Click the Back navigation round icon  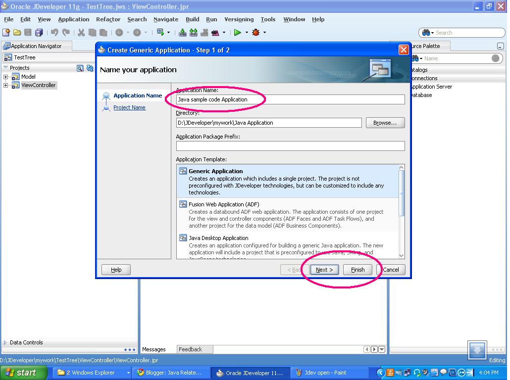pyautogui.click(x=119, y=33)
